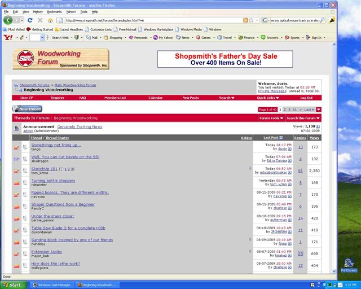361x289 pixels.
Task: Open the forum Search dropdown menu
Action: pos(227,98)
